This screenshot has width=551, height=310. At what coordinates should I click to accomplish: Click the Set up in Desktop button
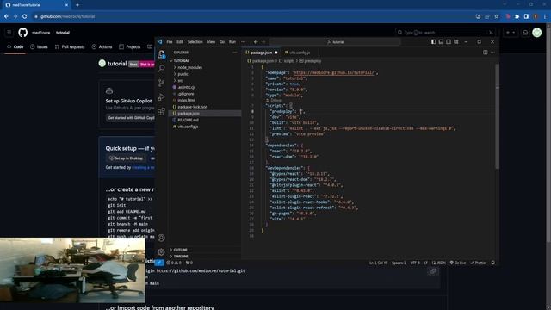[x=126, y=158]
